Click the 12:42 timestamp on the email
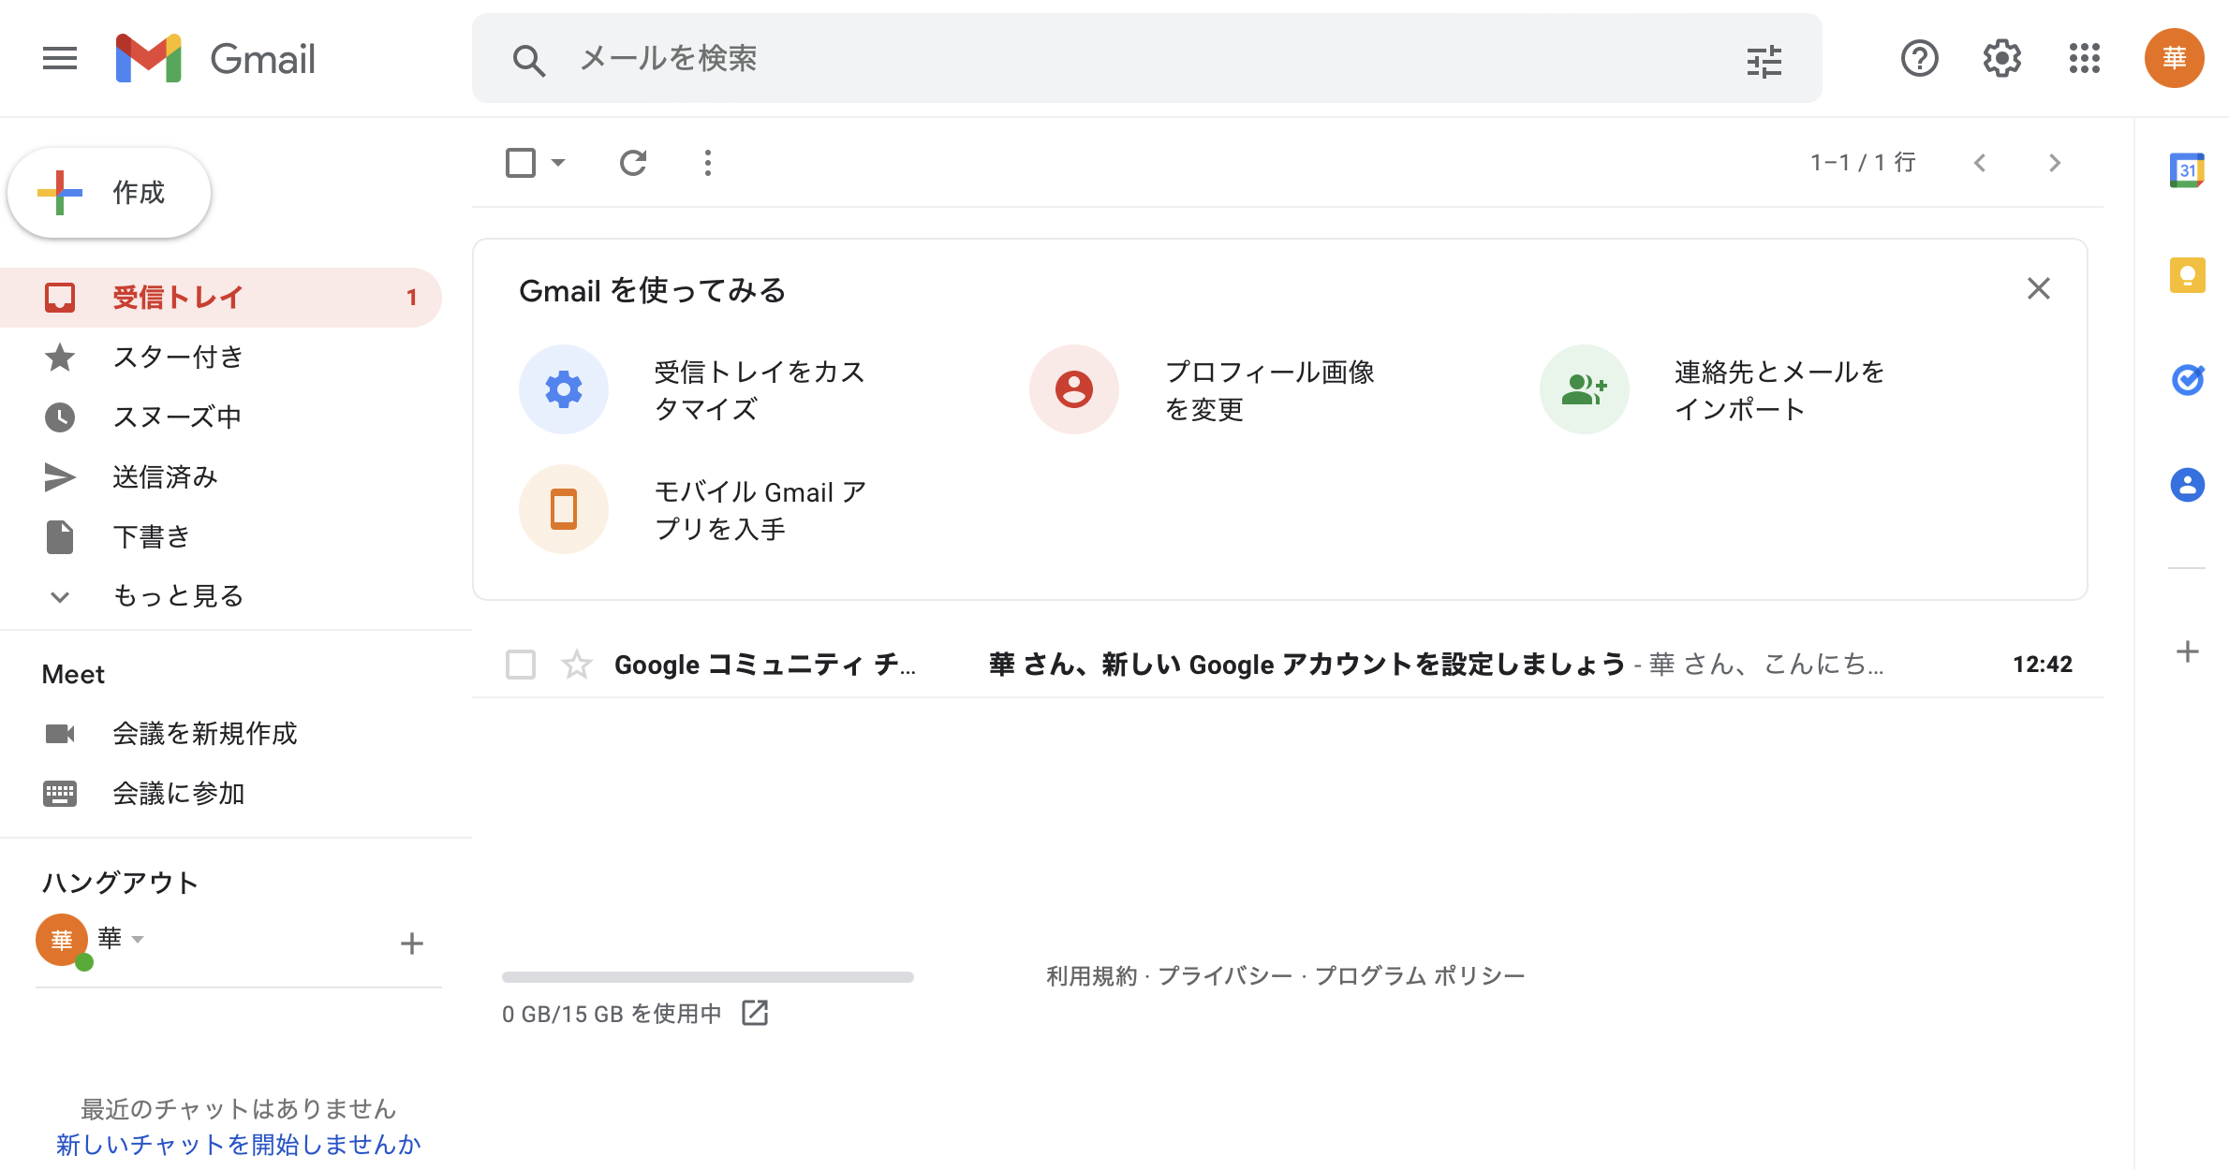The image size is (2229, 1170). point(2042,665)
